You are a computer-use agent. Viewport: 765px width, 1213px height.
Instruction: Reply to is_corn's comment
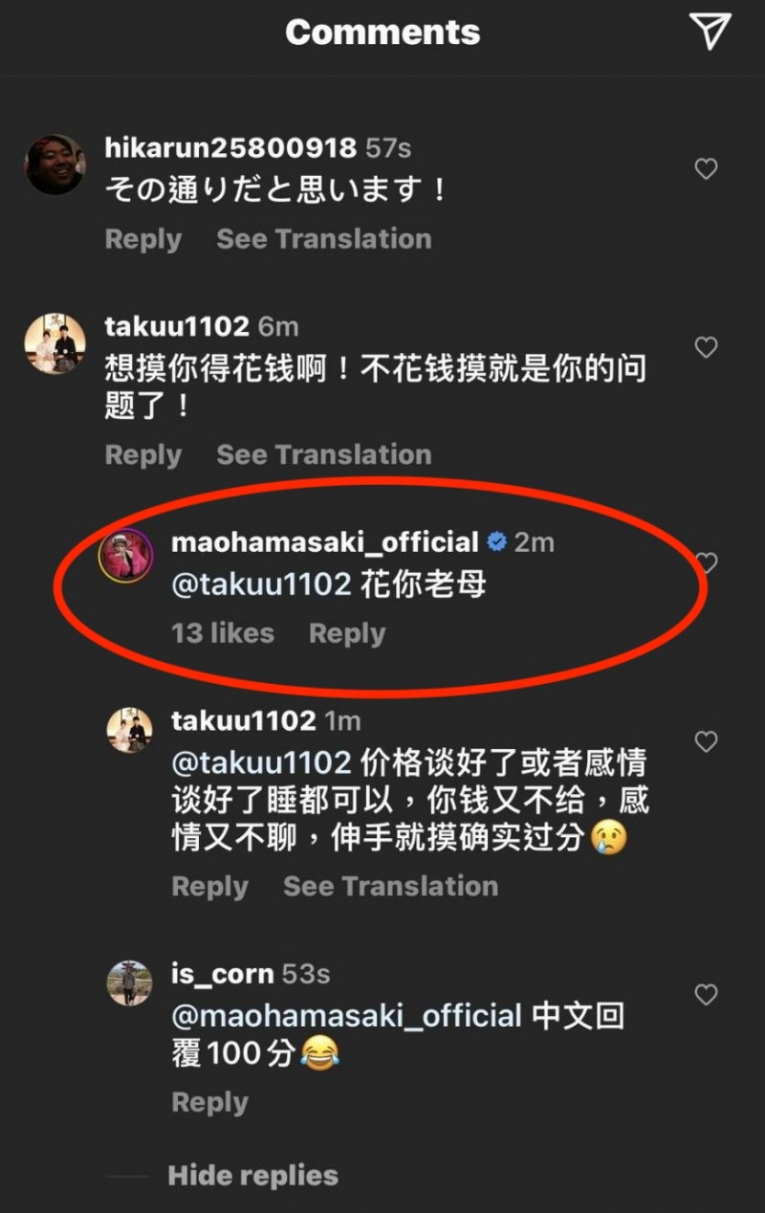(x=209, y=1102)
